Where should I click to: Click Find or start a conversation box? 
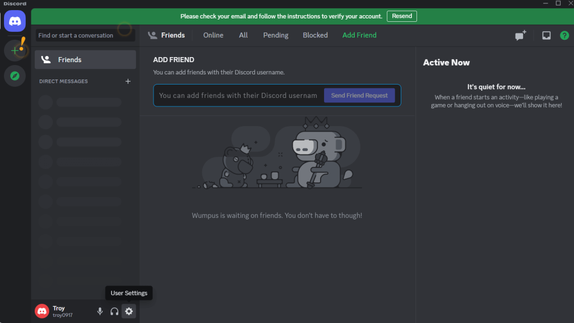(x=85, y=35)
